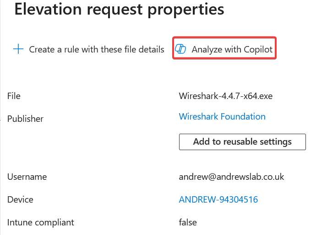
Task: Create a rule with these file details
Action: click(x=89, y=49)
